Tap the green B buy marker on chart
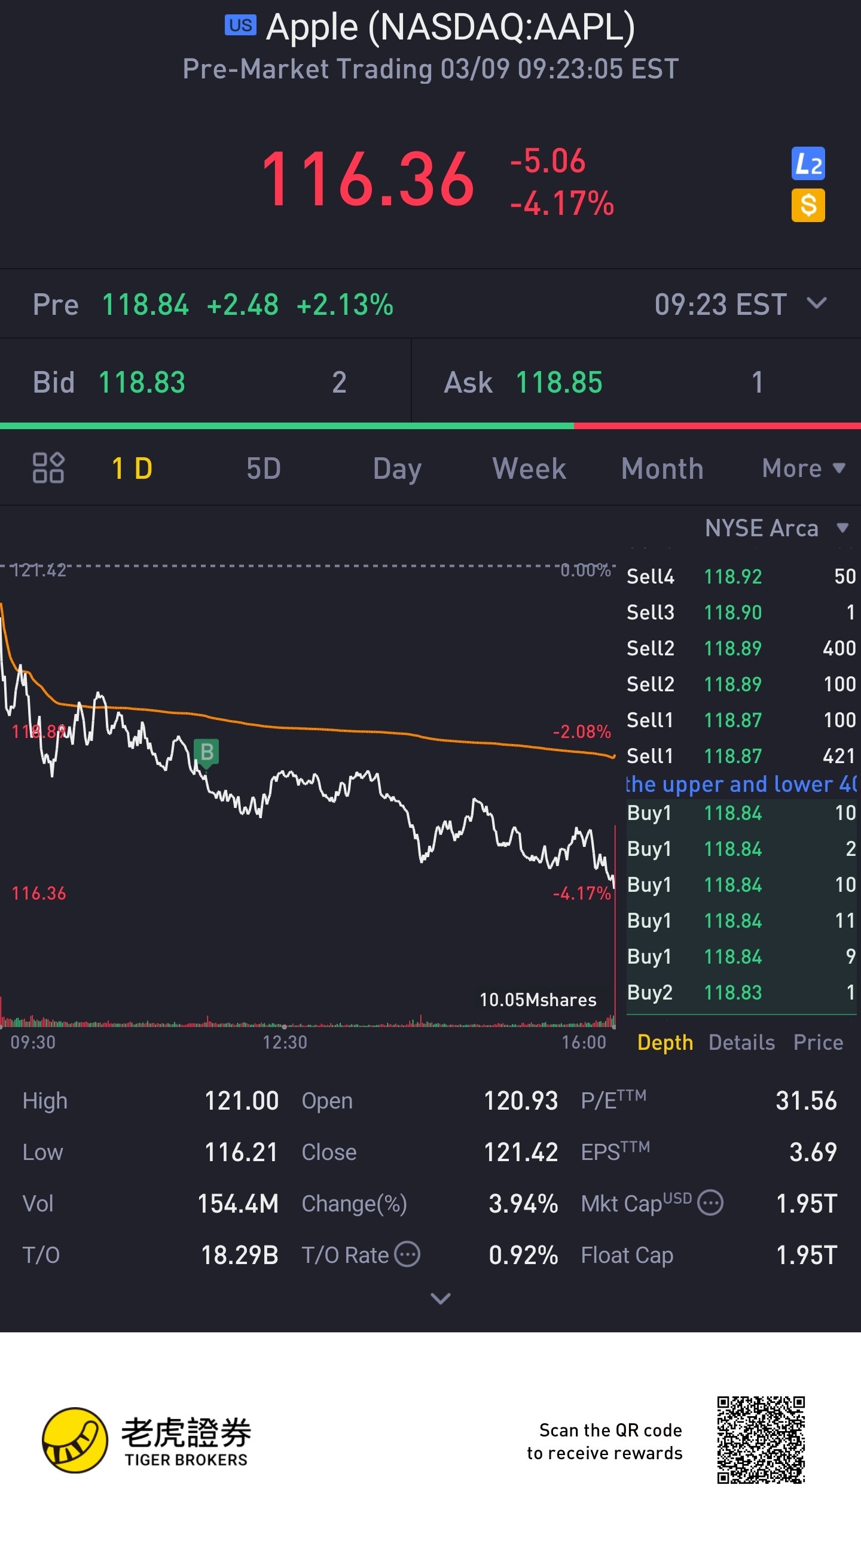Screen dimensions: 861x1549 pyautogui.click(x=206, y=753)
